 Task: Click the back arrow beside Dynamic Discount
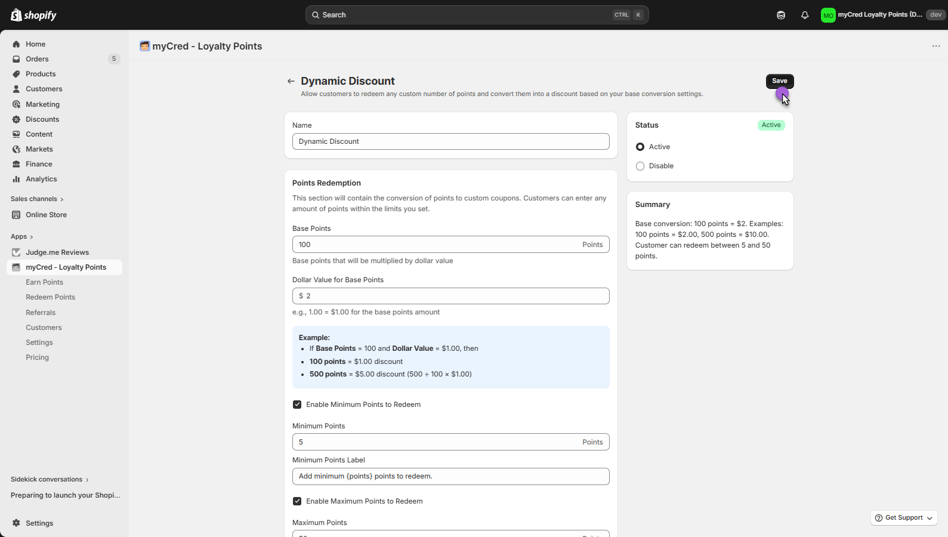[291, 81]
